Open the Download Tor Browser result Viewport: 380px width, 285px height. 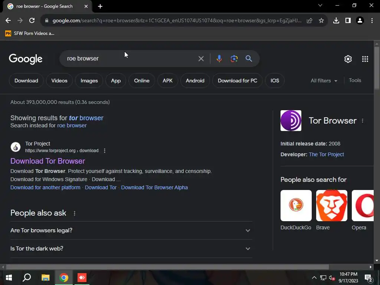click(48, 161)
